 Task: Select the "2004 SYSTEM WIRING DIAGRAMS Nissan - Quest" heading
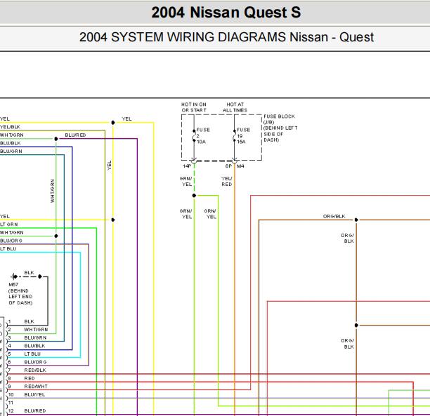pos(226,37)
